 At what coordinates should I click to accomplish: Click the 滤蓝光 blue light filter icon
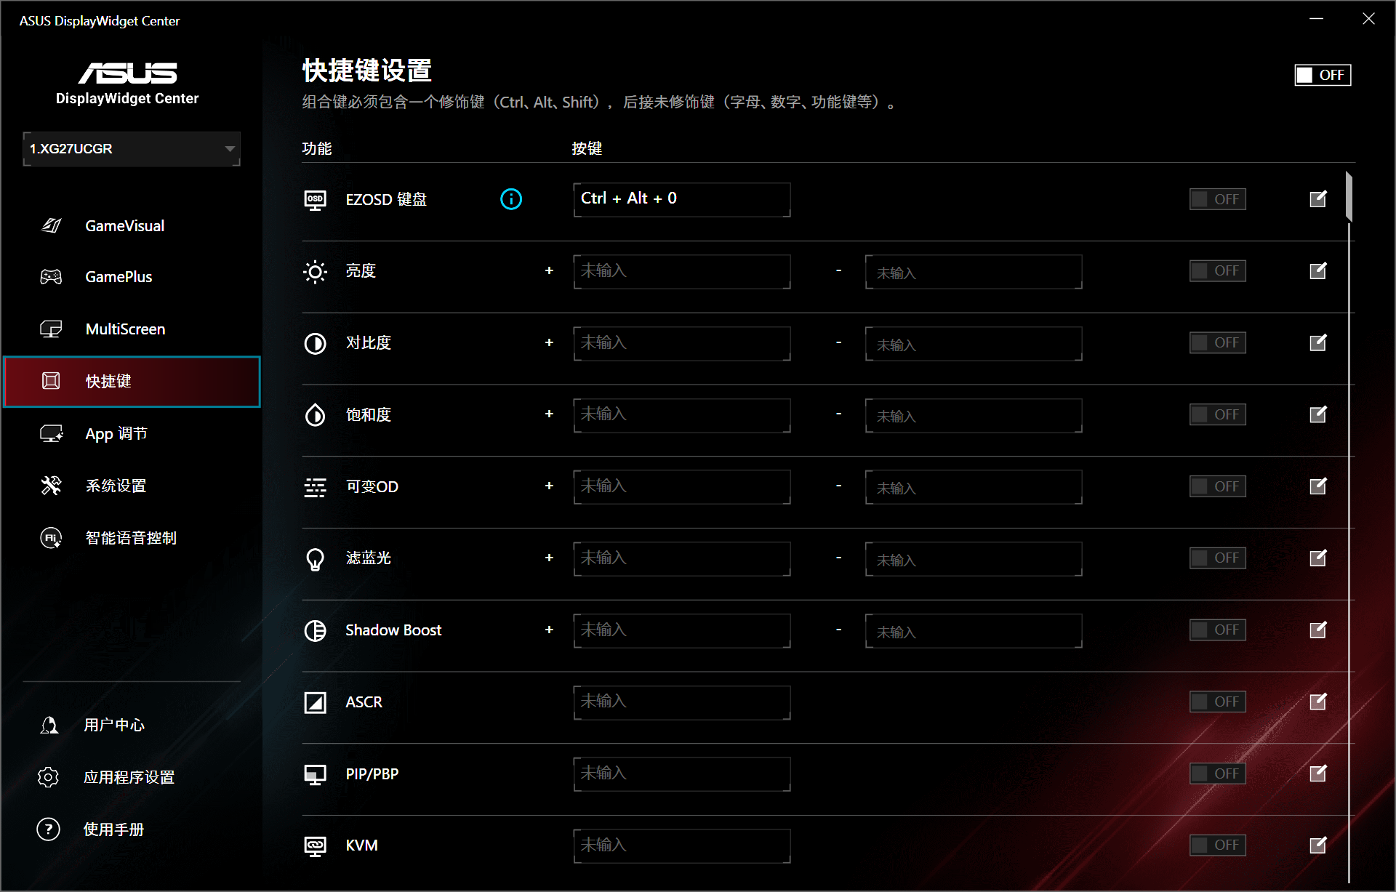click(x=315, y=558)
